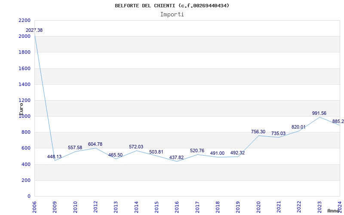This screenshot has height=215, width=344.
Task: Select the 448.13 data label
Action: click(55, 157)
